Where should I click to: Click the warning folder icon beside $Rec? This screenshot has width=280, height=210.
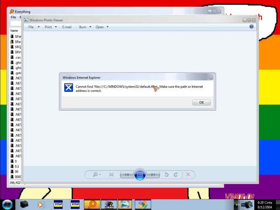pos(12,42)
